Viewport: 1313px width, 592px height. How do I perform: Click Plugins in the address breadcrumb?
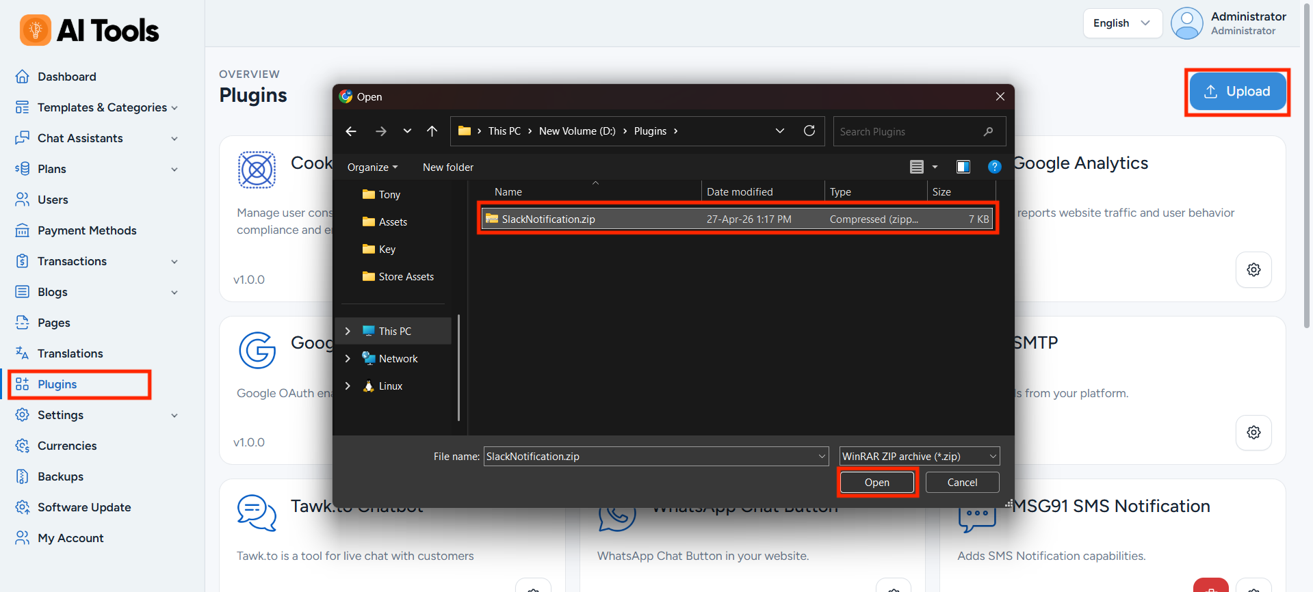[x=650, y=131]
